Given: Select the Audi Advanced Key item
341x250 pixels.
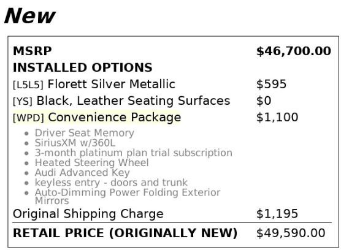Looking at the screenshot, I should 82,173.
